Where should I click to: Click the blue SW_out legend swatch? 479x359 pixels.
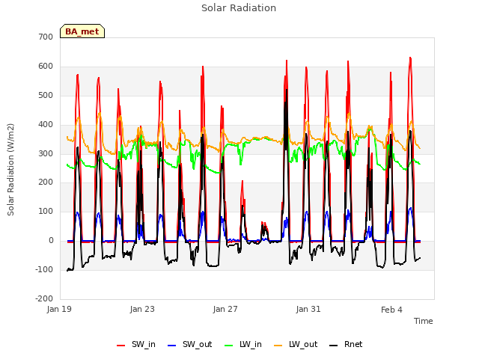[172, 346]
